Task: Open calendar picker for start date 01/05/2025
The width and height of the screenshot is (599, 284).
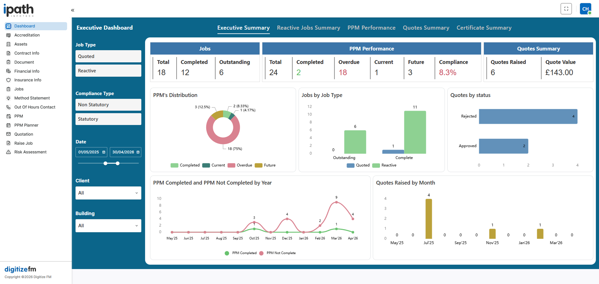Action: (x=104, y=152)
